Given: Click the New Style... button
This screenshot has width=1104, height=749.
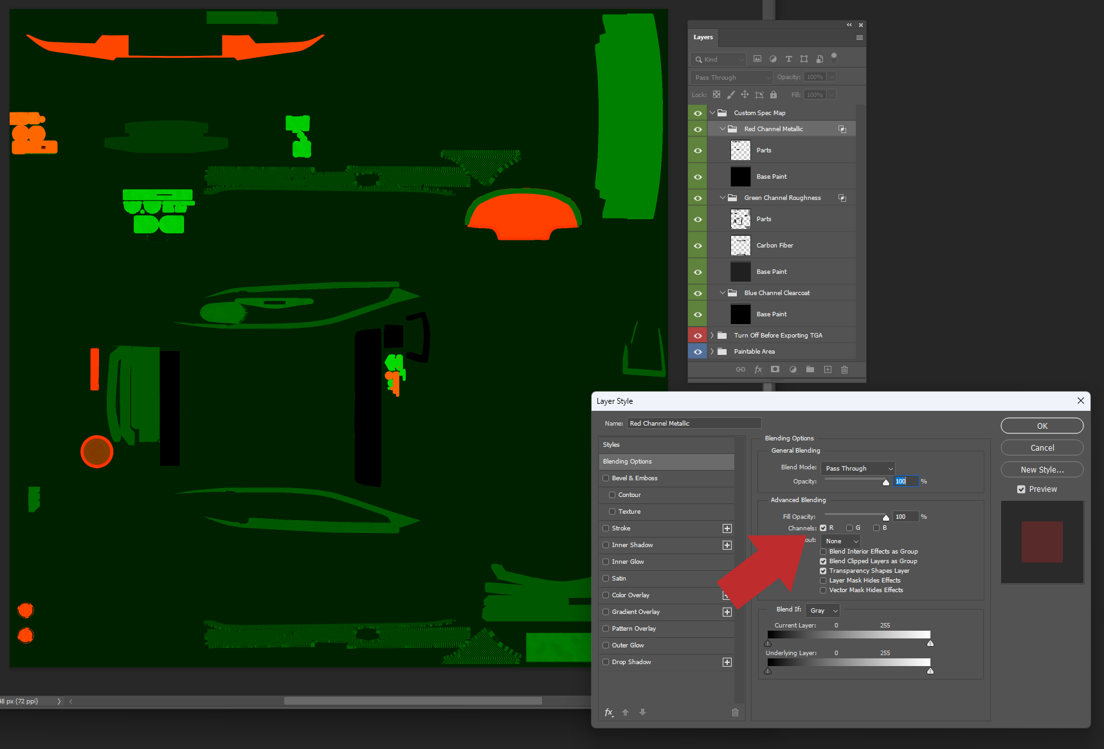Looking at the screenshot, I should (1042, 470).
